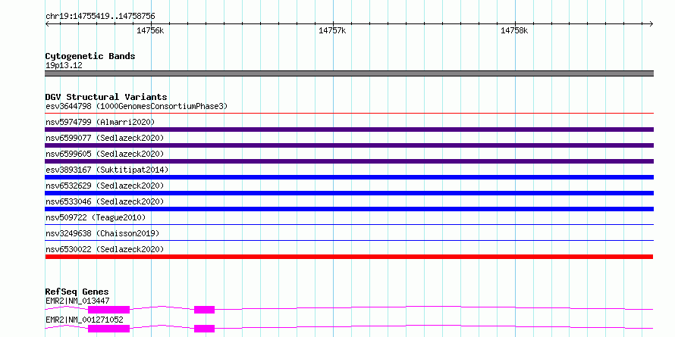675x337 pixels.
Task: Click the 14756k ruler tick label
Action: pyautogui.click(x=150, y=30)
